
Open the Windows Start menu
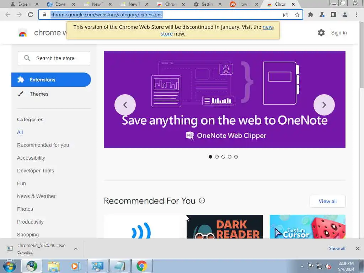click(10, 266)
